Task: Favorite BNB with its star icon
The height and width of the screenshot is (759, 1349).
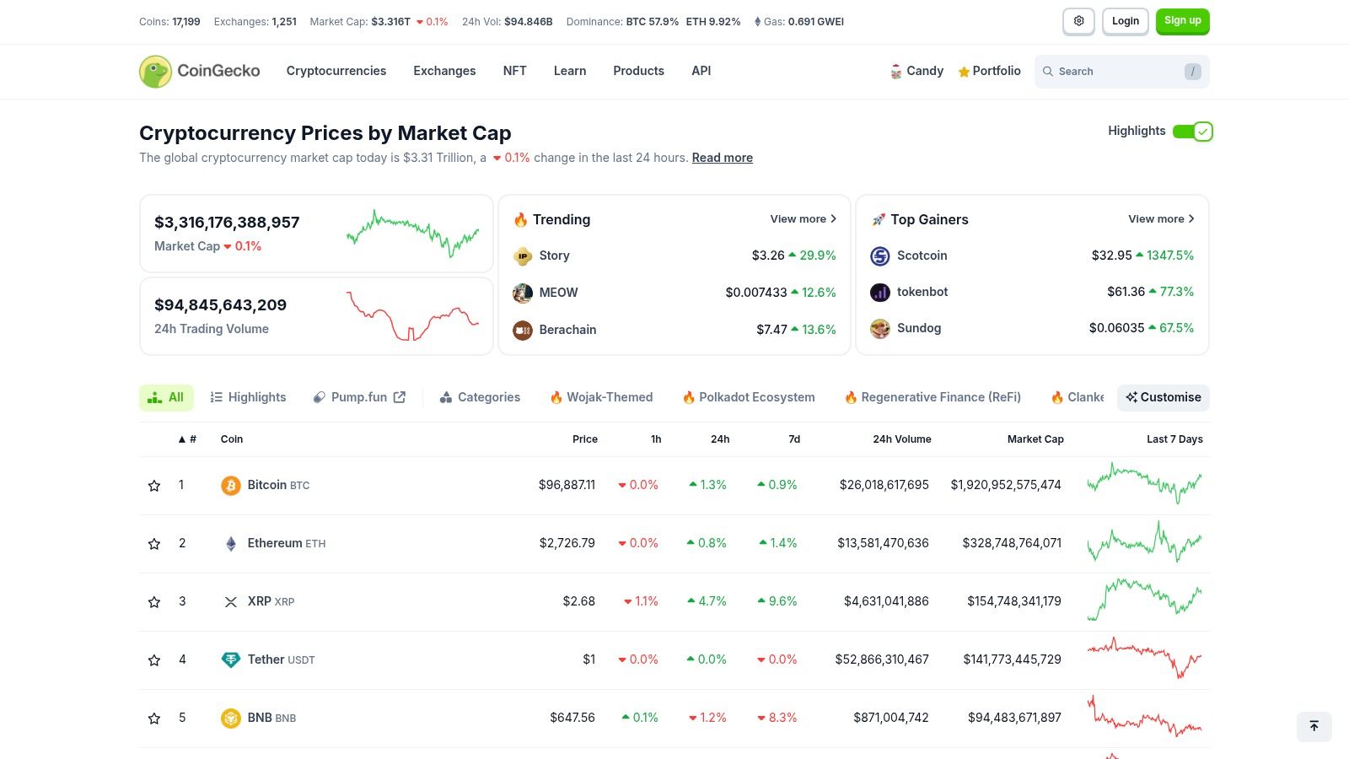Action: pos(154,719)
